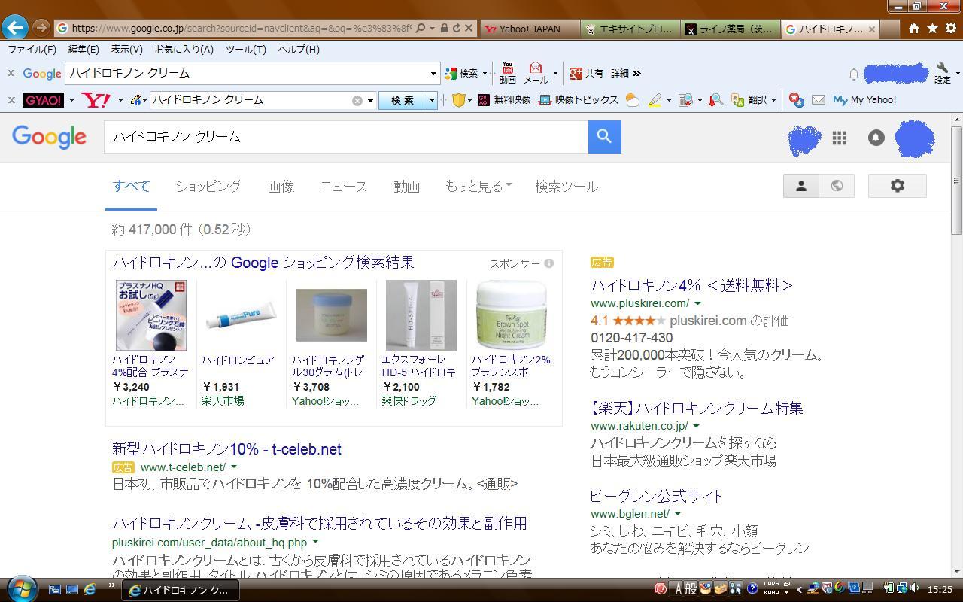Expand Yahoo! Y! logo dropdown arrow
This screenshot has height=602, width=963.
[120, 100]
